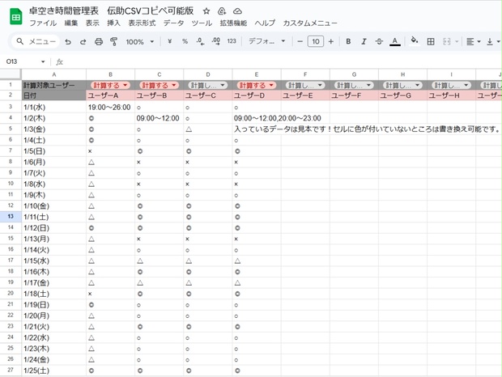Screen dimensions: 502x377
Task: Open the ファイル menu
Action: [x=43, y=23]
